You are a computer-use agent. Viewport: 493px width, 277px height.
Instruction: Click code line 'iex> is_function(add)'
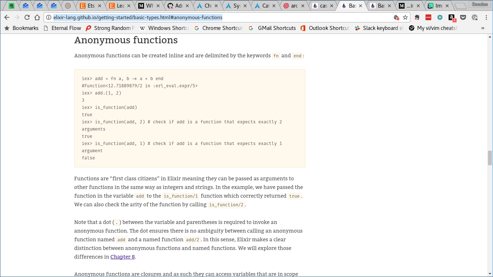tap(109, 107)
